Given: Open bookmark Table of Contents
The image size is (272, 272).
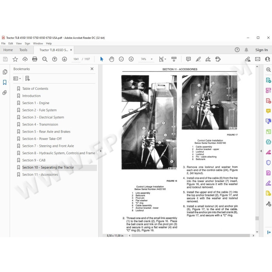Looking at the screenshot, I should point(35,89).
